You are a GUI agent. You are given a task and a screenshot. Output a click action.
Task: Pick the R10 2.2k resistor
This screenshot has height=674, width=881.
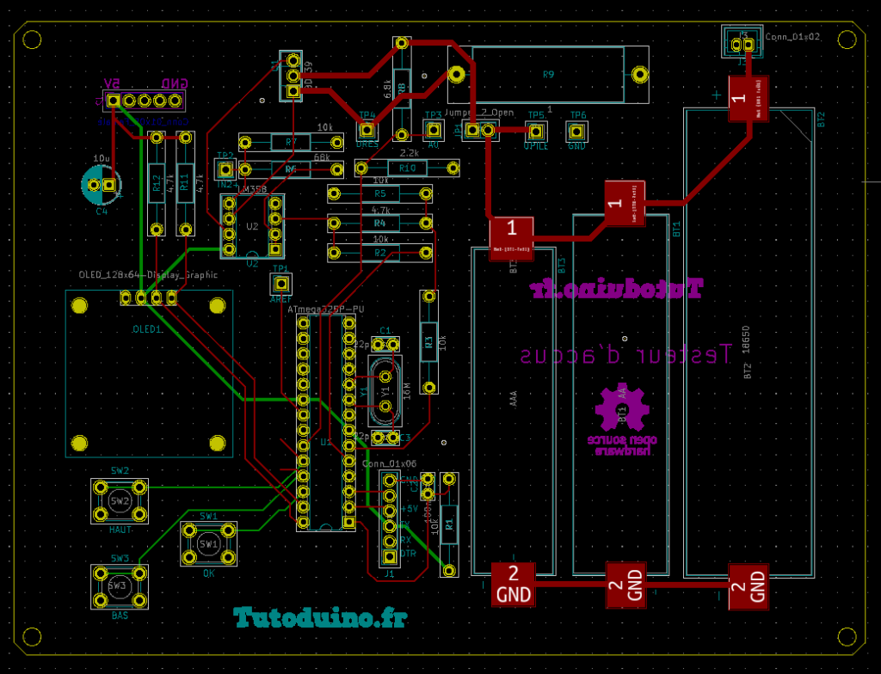coord(407,168)
